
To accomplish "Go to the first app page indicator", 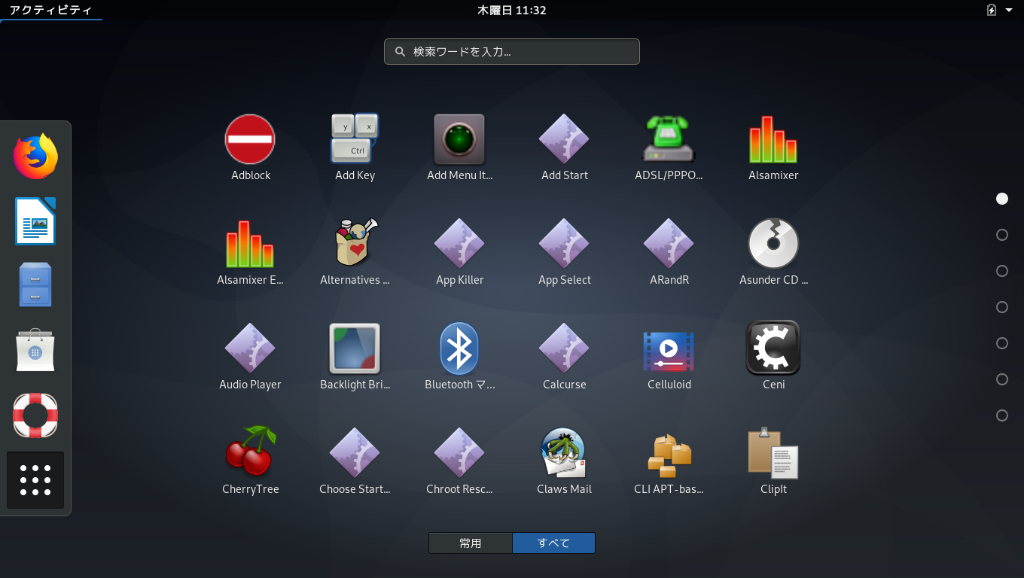I will point(1002,199).
